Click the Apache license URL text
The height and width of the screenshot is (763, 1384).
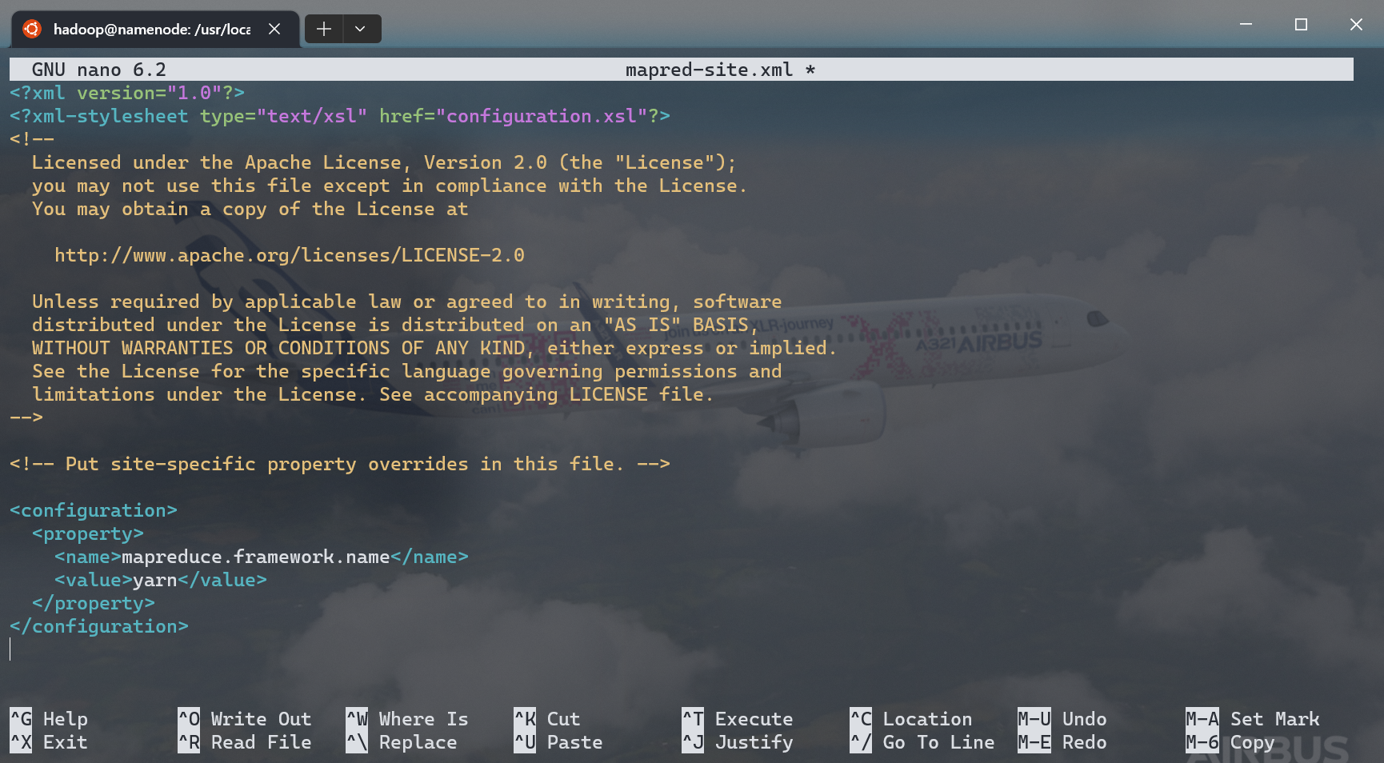289,255
